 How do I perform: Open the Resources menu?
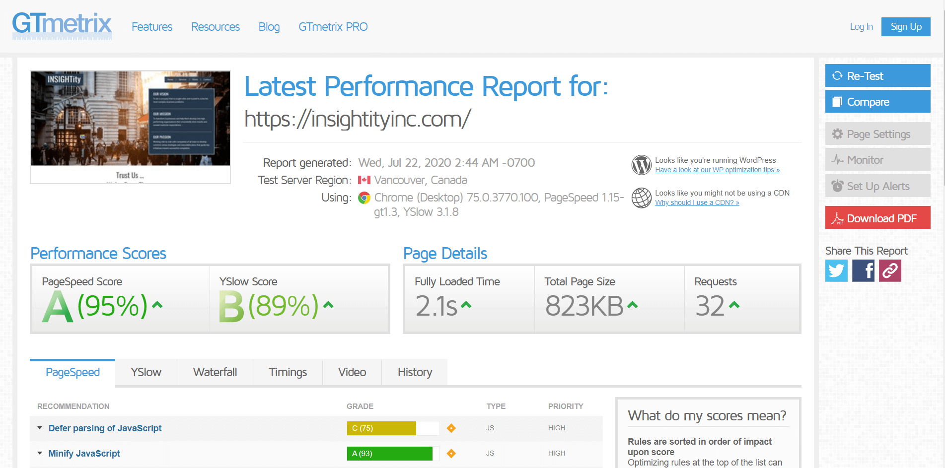pyautogui.click(x=216, y=27)
